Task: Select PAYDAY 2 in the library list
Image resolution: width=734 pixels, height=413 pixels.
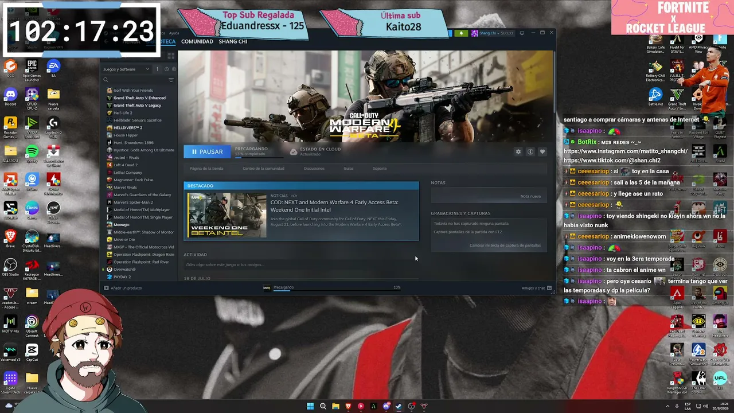Action: 122,277
